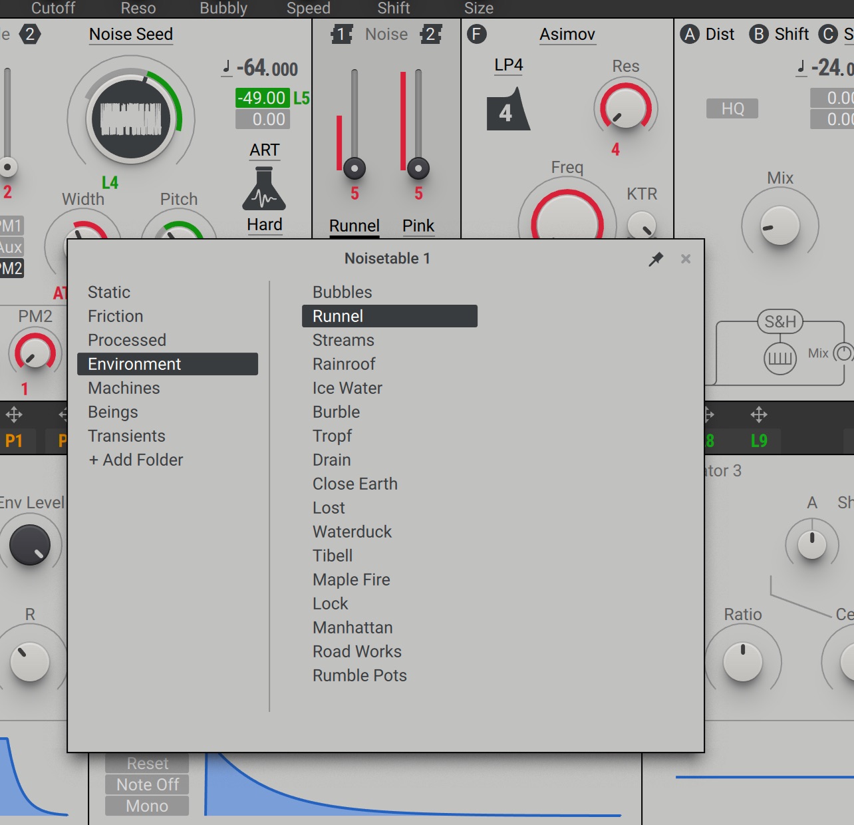Toggle the Mono option
Image resolution: width=854 pixels, height=825 pixels.
[147, 806]
